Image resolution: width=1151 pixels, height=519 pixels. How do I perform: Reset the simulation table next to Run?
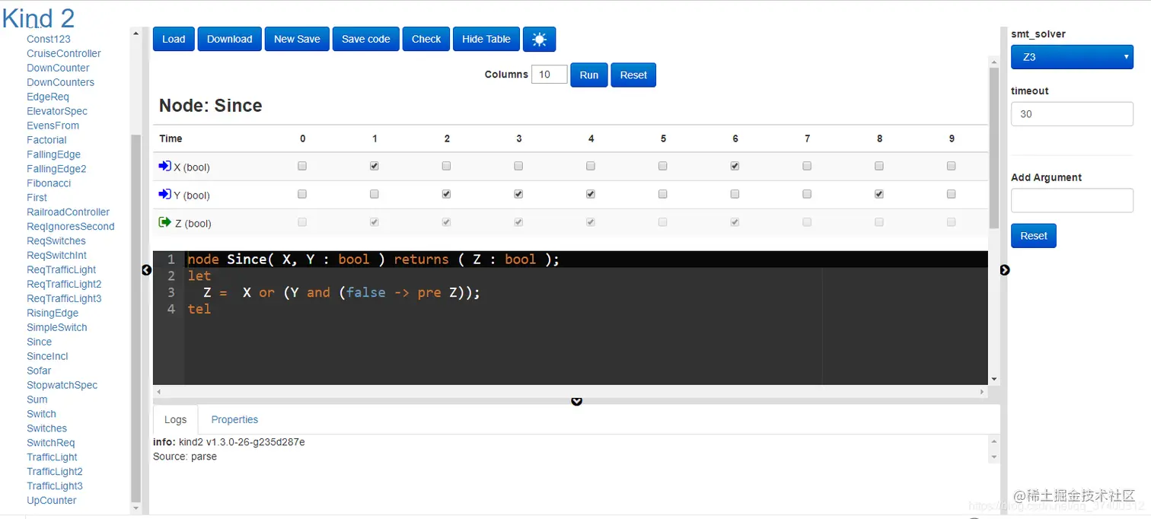click(633, 75)
